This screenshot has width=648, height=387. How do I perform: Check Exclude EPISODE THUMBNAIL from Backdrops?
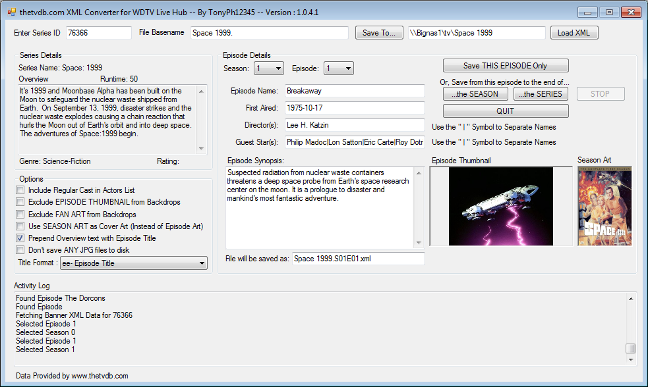point(20,202)
